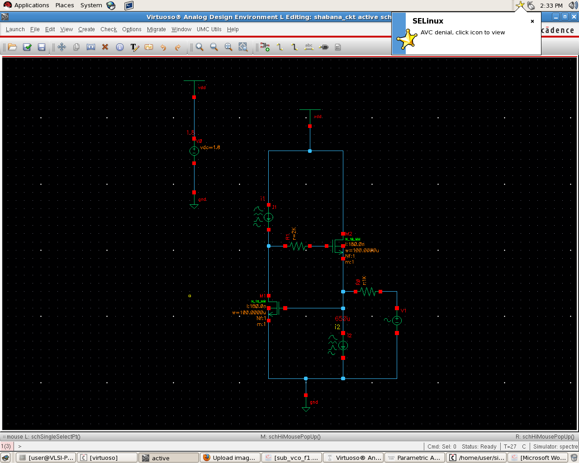Open the Check menu
This screenshot has height=463, width=579.
tap(109, 29)
